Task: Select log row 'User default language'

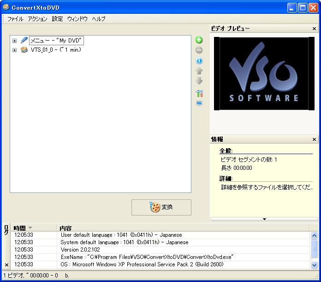Action: click(160, 235)
